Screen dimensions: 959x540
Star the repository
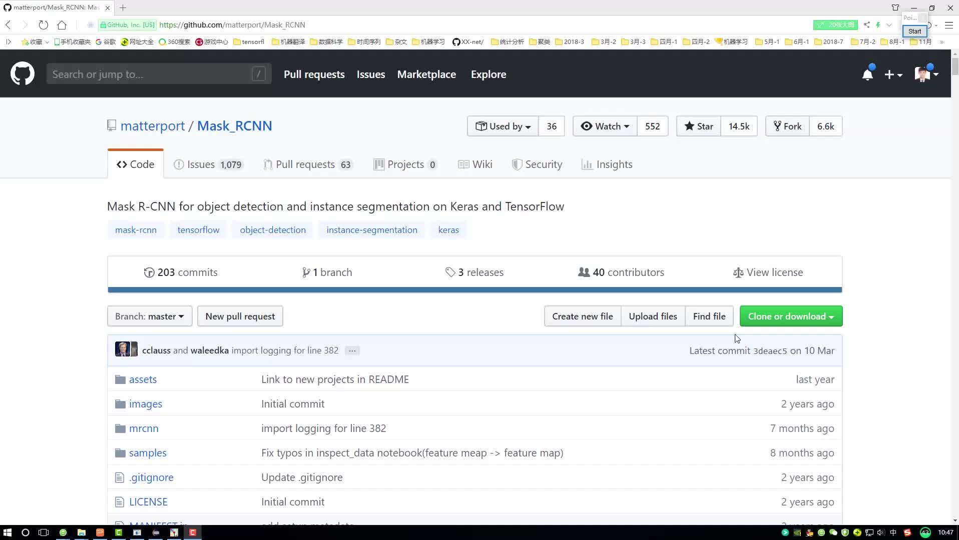(699, 126)
